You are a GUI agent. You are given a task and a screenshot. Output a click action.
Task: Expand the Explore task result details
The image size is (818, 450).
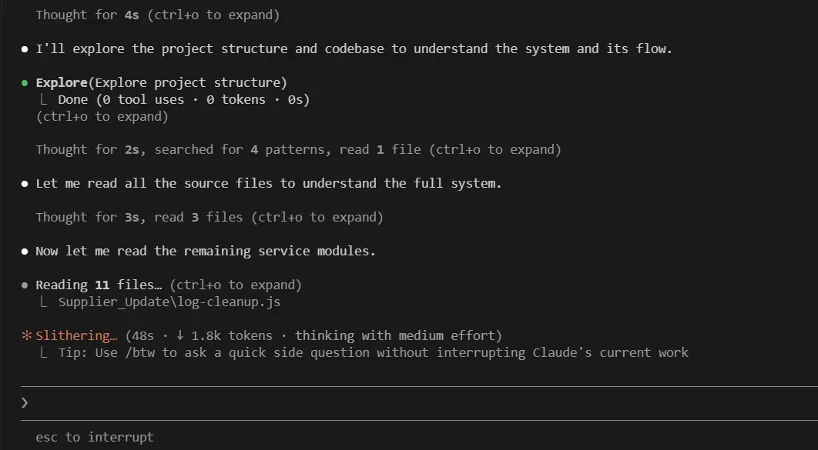102,116
